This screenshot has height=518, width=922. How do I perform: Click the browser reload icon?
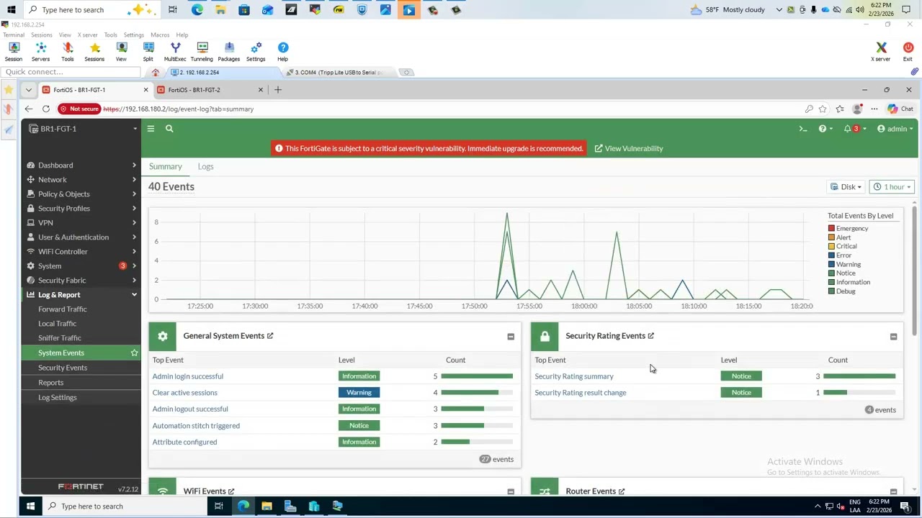click(x=46, y=109)
